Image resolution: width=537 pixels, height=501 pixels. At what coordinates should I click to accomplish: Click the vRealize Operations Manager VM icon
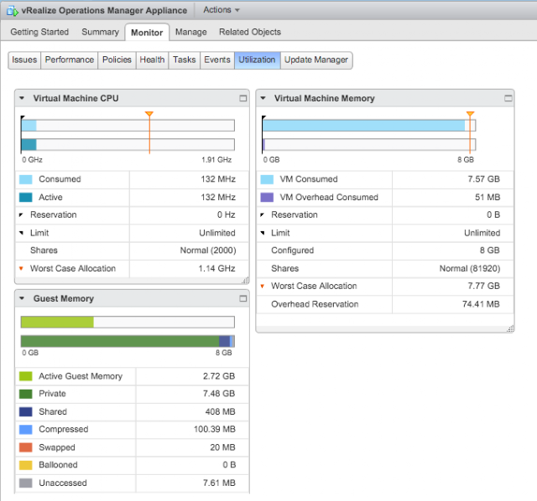(x=13, y=11)
